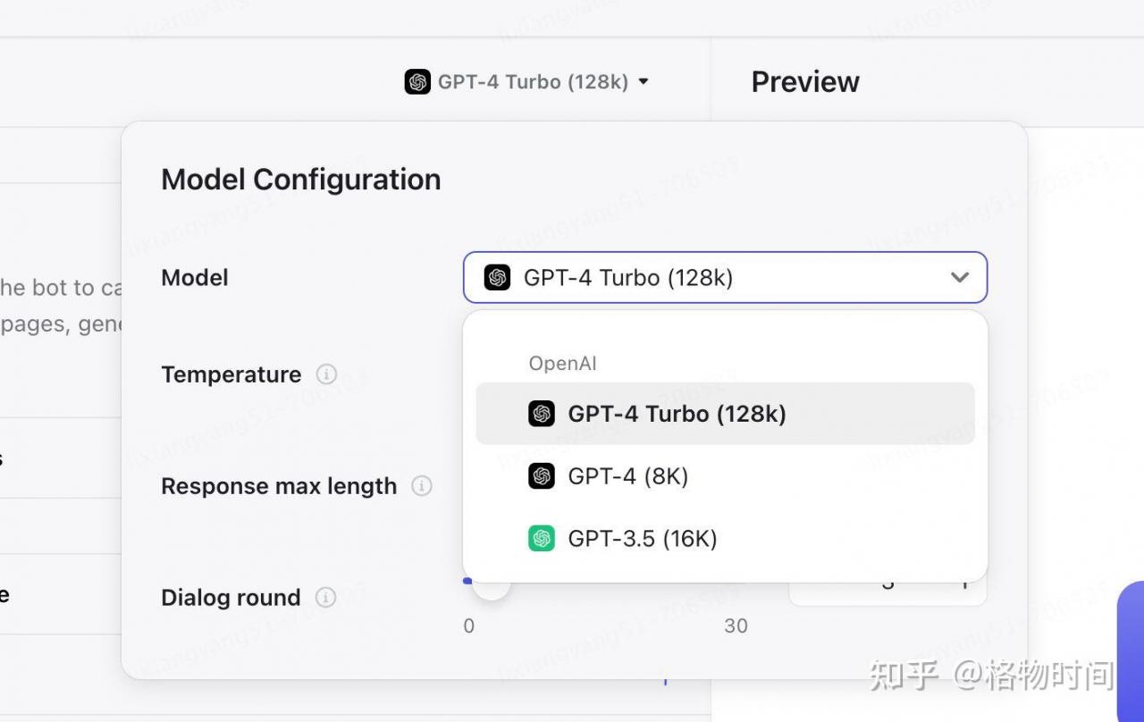Show Dialog round info icon

(326, 598)
